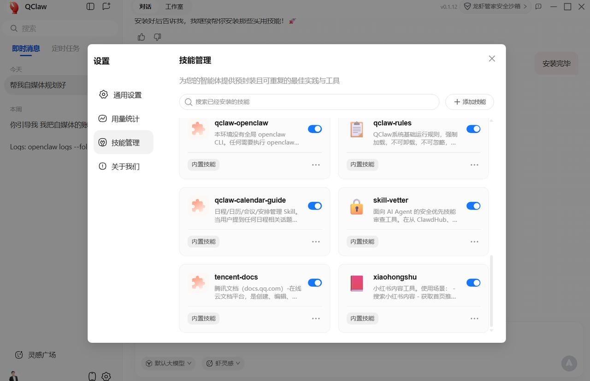The width and height of the screenshot is (590, 381).
Task: Open the 默认大模型 model dropdown
Action: click(x=168, y=363)
